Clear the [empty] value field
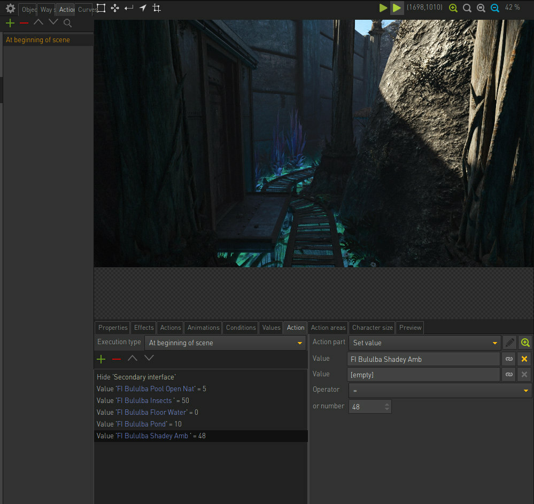This screenshot has width=534, height=504. (524, 375)
